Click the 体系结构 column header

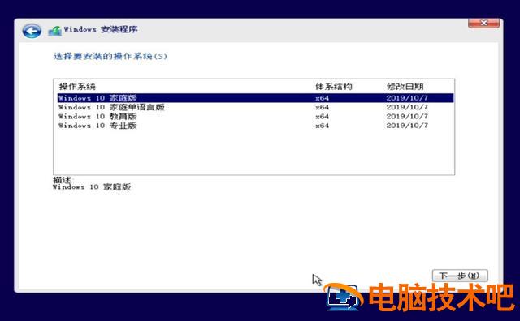coord(334,87)
